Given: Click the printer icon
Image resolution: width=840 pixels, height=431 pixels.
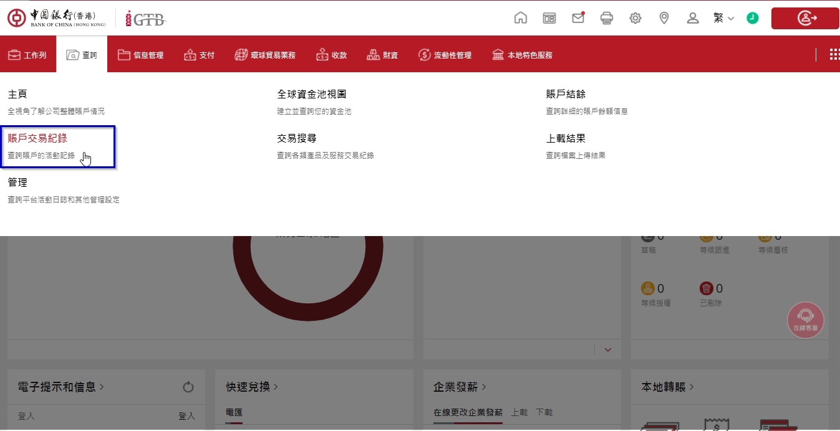Looking at the screenshot, I should point(607,18).
